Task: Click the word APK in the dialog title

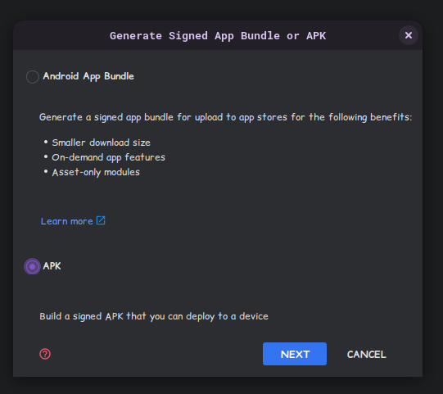Action: [x=316, y=36]
